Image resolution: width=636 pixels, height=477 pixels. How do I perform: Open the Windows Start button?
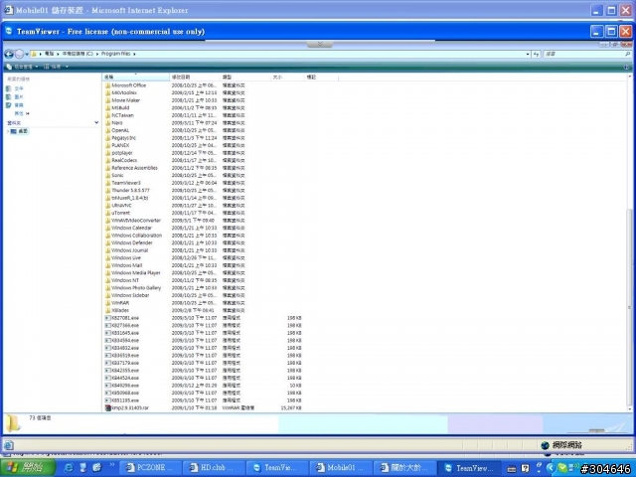(x=28, y=468)
